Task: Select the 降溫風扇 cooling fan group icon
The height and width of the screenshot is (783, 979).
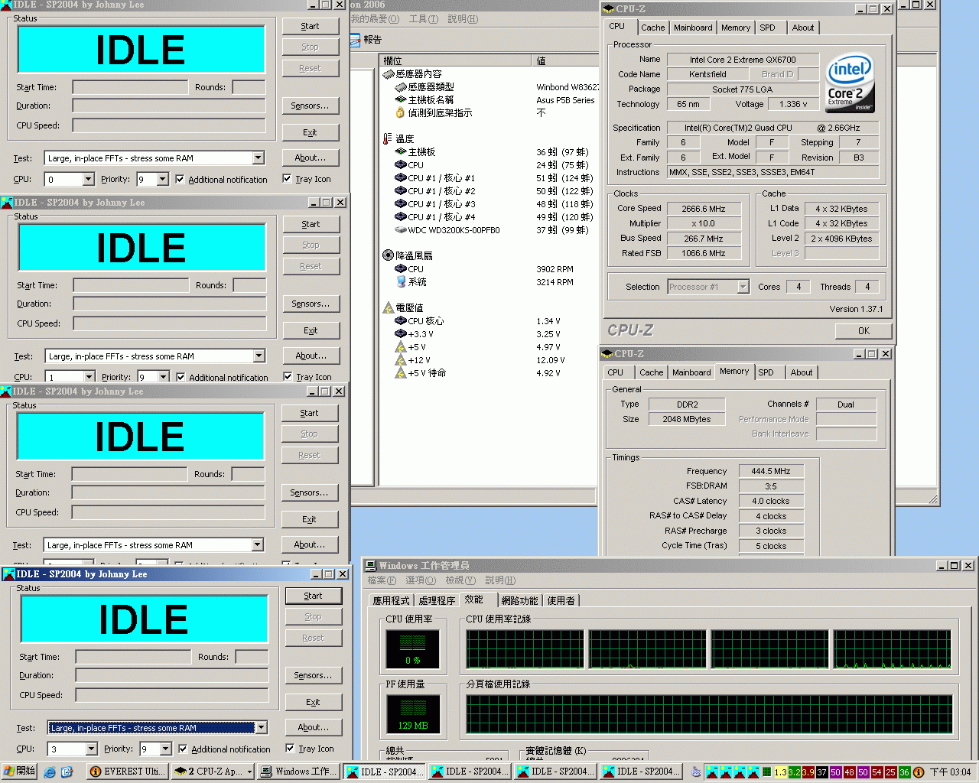Action: click(388, 255)
